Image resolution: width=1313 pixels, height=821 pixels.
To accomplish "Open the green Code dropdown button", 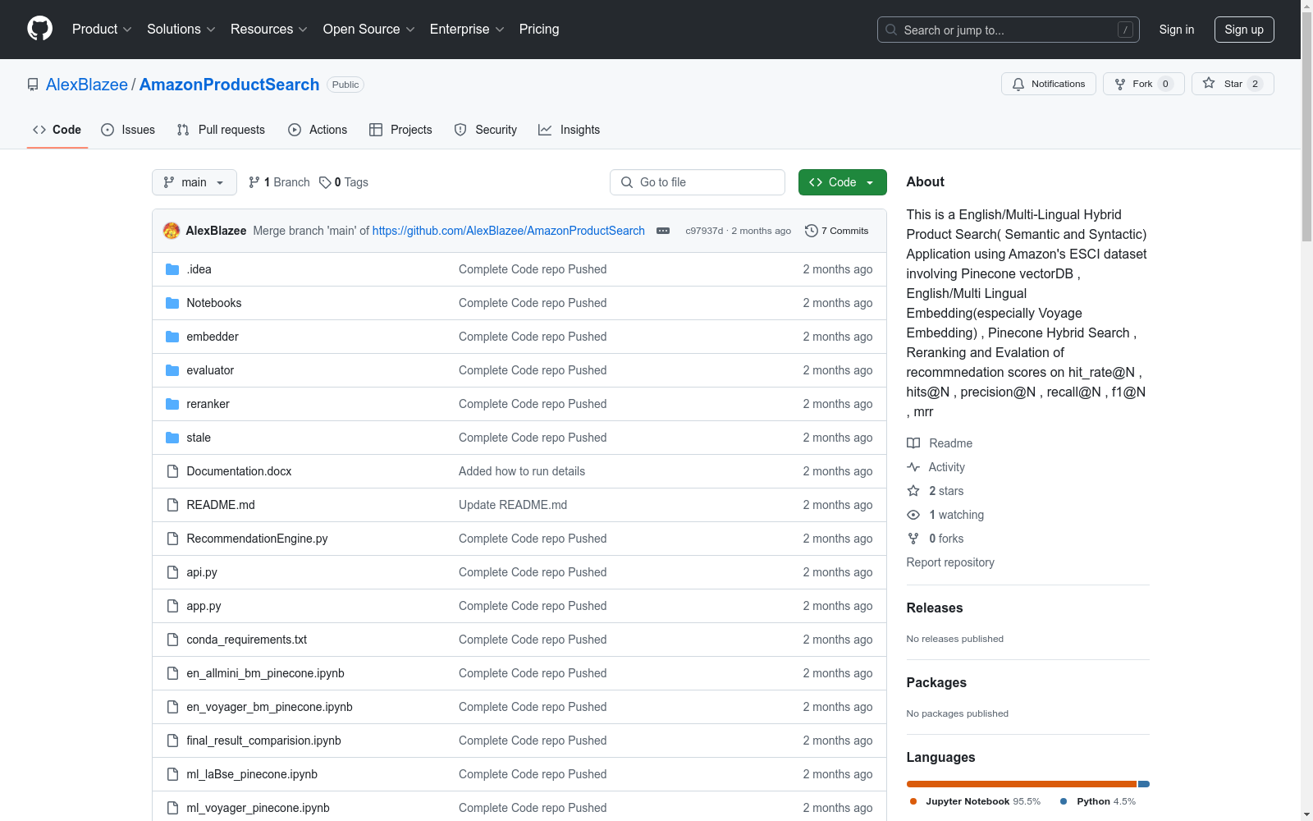I will (843, 182).
